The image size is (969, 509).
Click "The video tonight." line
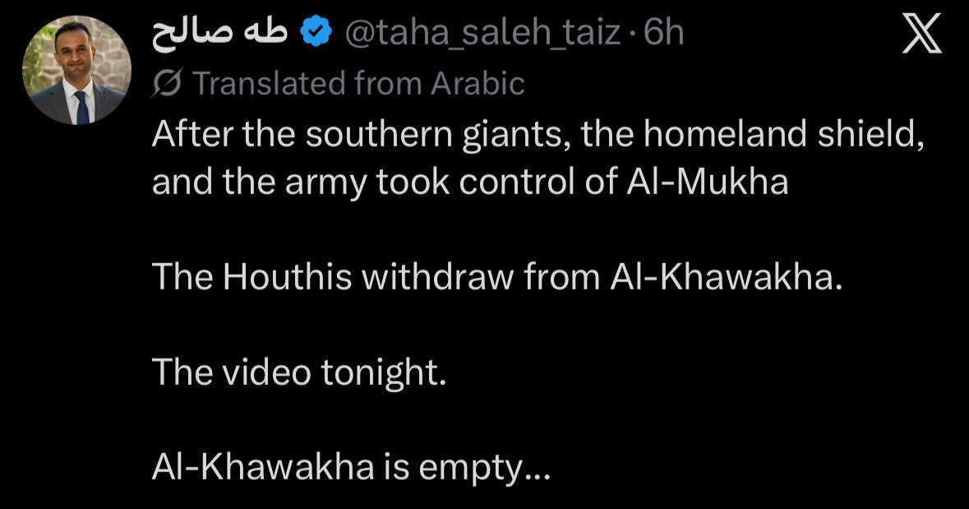coord(298,373)
